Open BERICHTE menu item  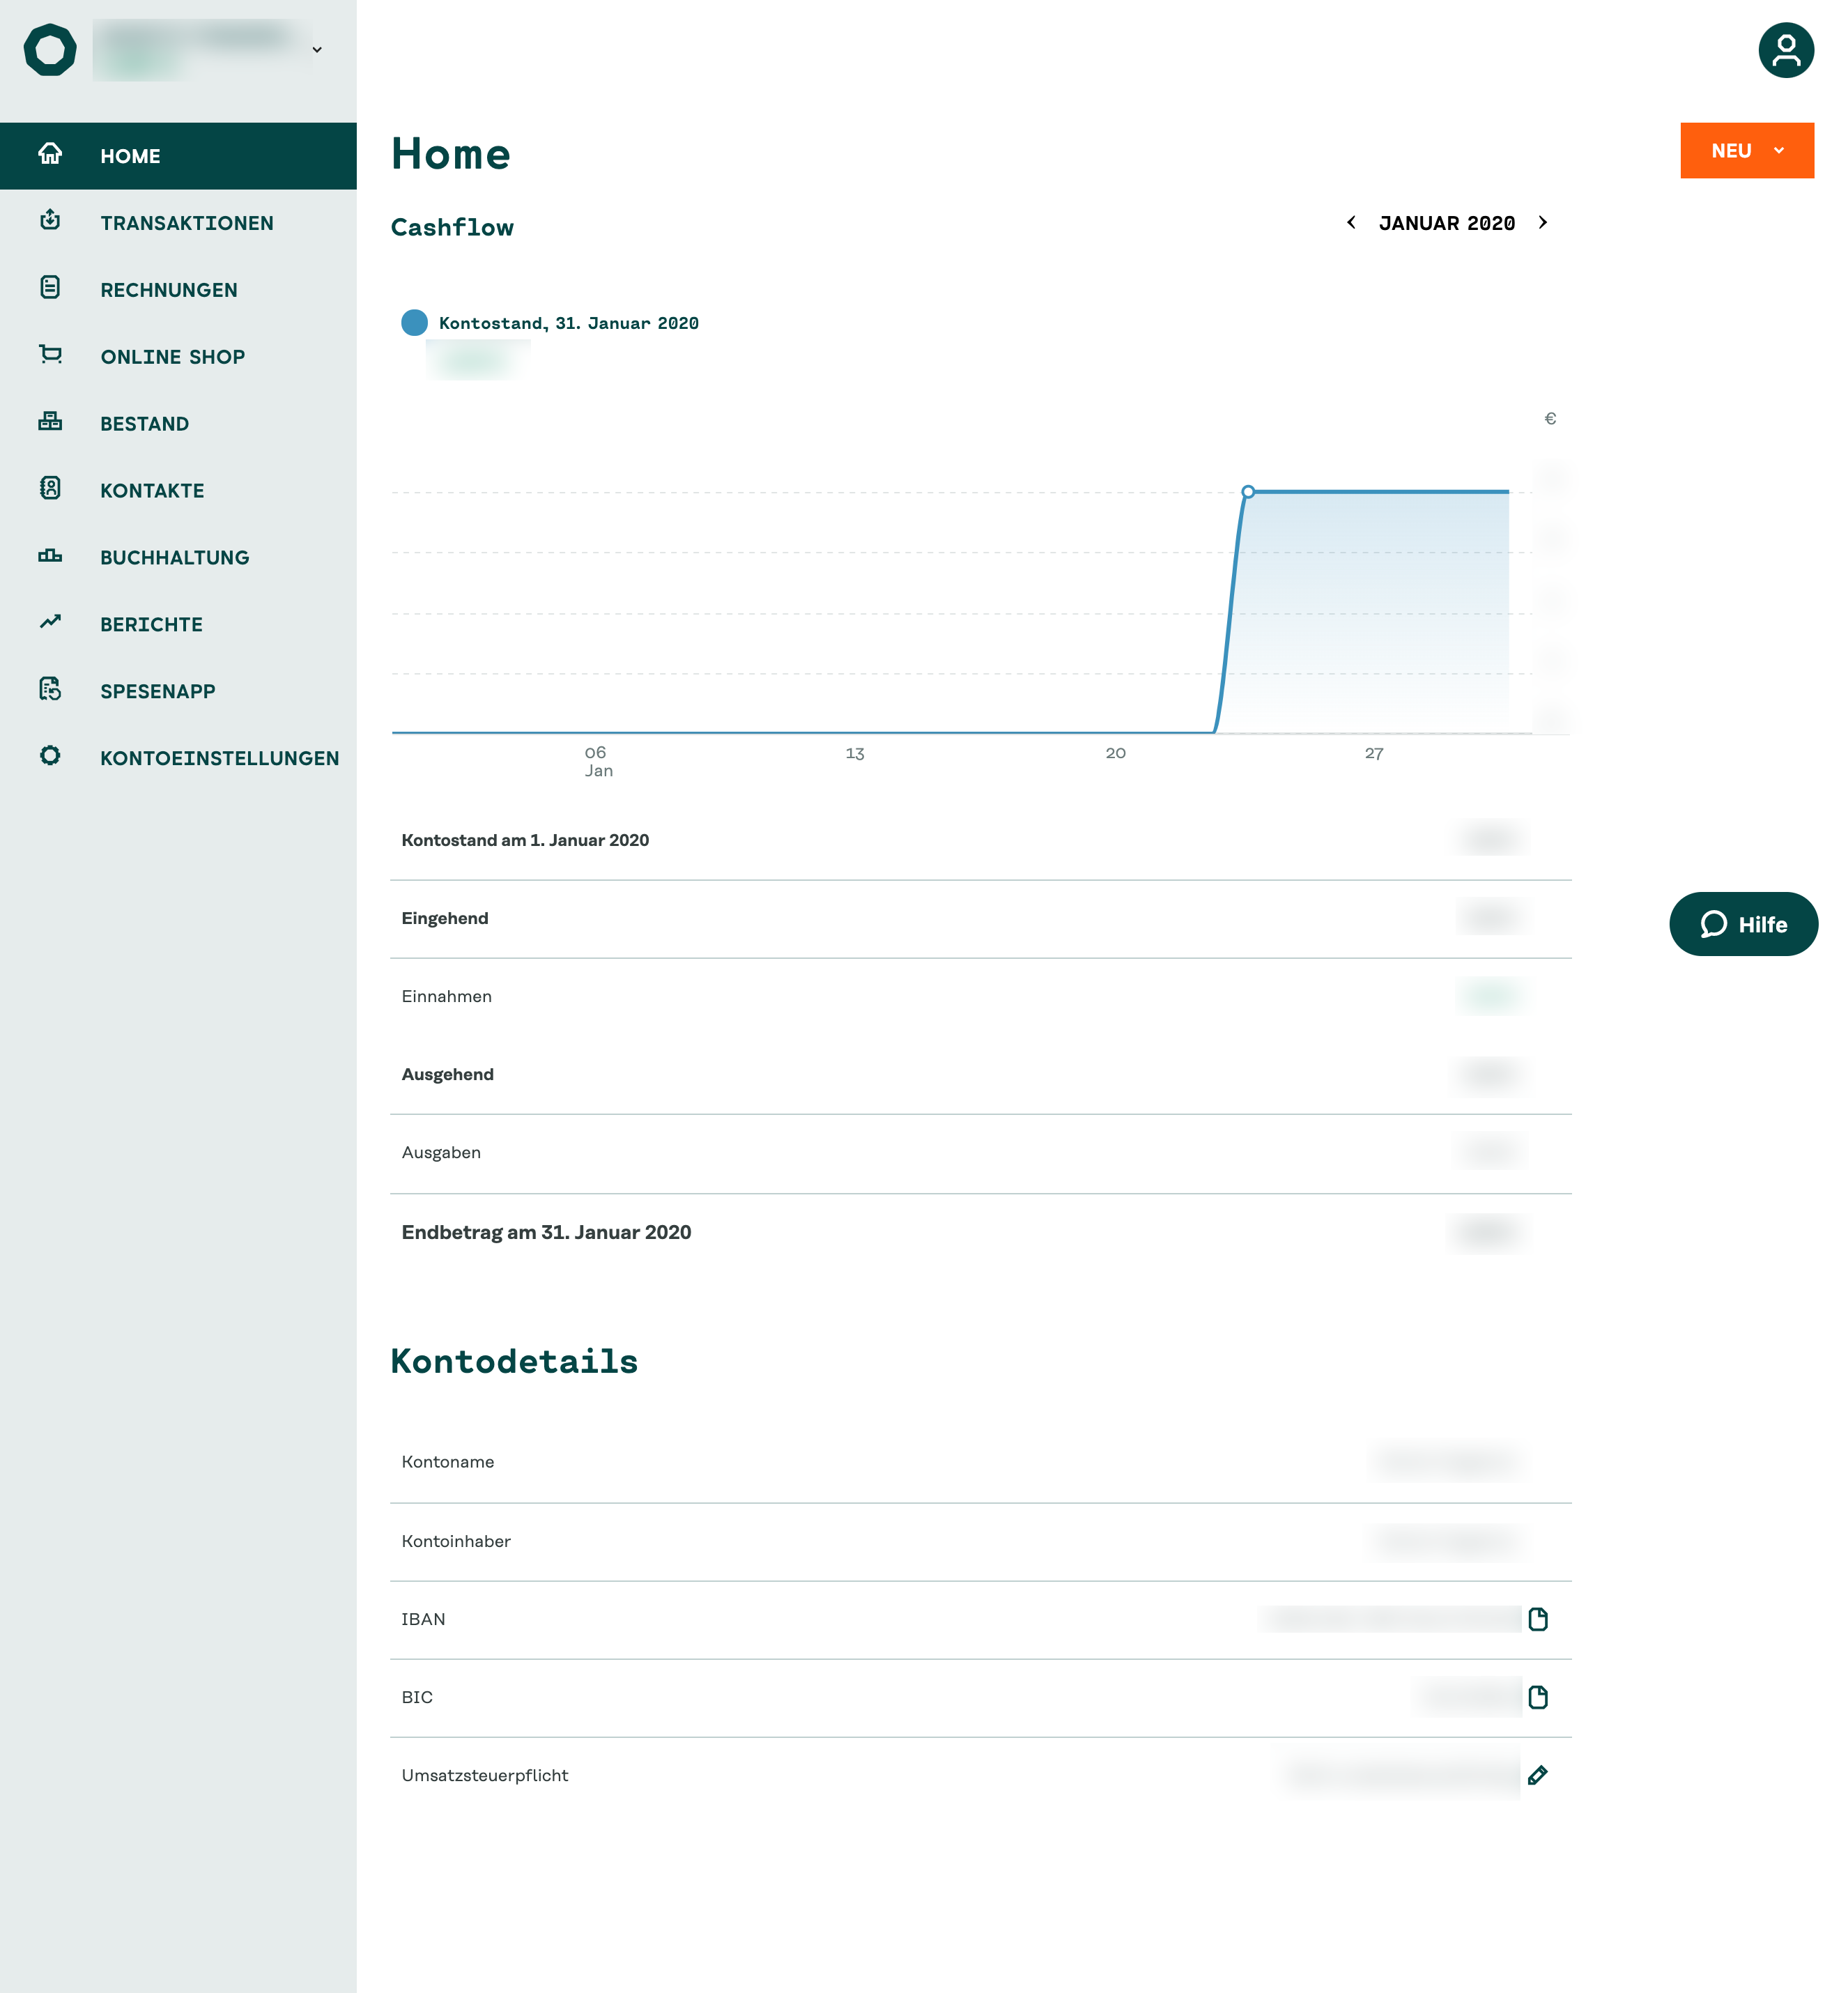coord(178,625)
